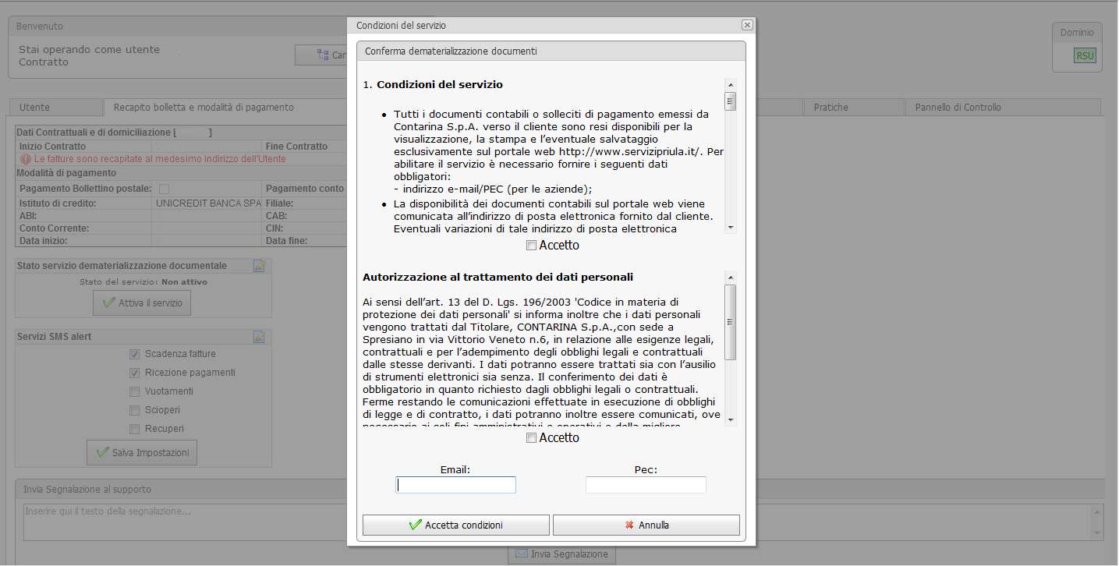Click edit icon in Stato servizio dematerializzazione header
Screen dimensions: 1119x566
260,266
